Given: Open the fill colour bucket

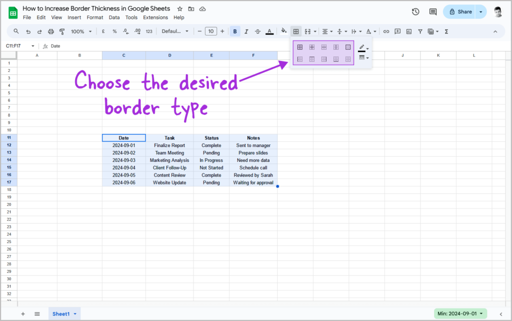Looking at the screenshot, I should [x=284, y=31].
